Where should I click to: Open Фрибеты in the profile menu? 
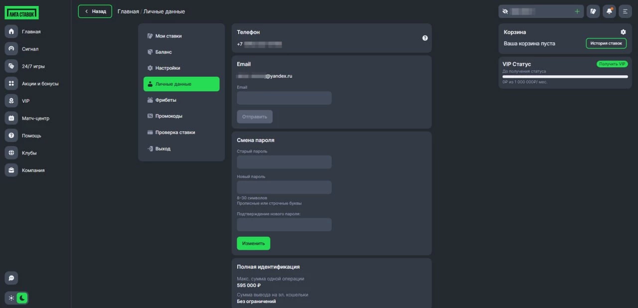181,100
